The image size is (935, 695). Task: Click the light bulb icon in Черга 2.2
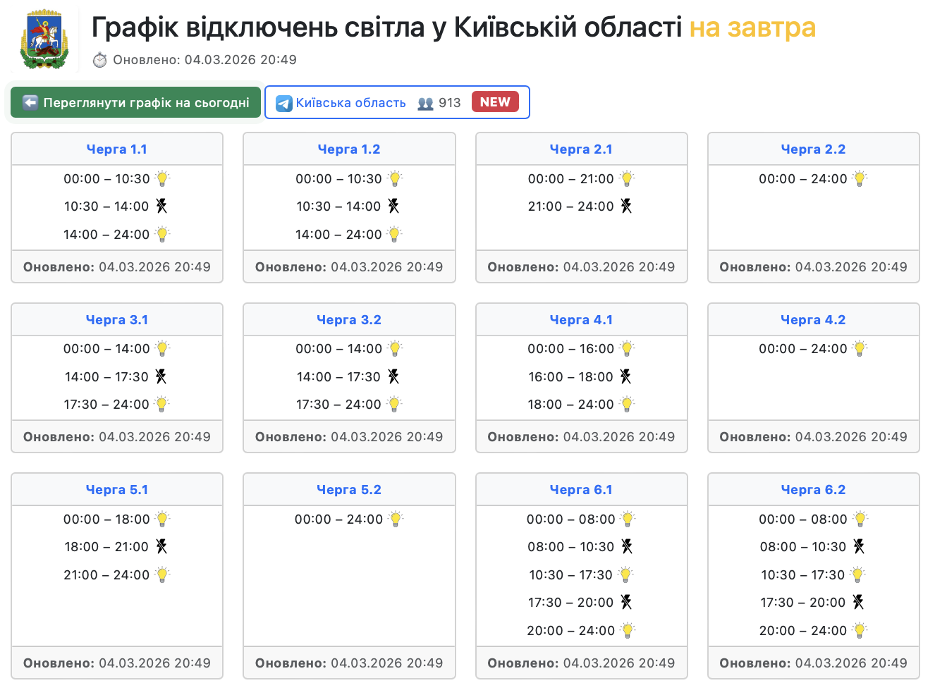click(x=860, y=178)
